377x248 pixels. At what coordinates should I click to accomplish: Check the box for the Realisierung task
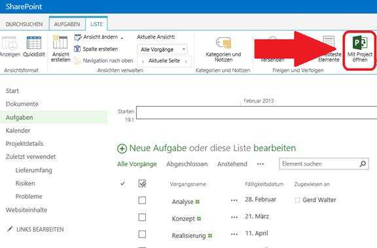pyautogui.click(x=142, y=234)
